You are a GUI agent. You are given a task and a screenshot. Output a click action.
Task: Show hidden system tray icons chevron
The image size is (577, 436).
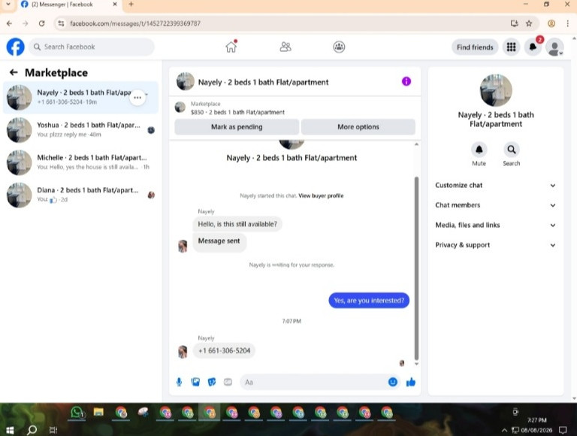coord(504,430)
